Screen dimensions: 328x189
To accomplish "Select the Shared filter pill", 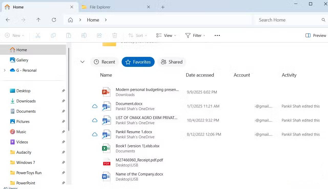I will click(172, 62).
